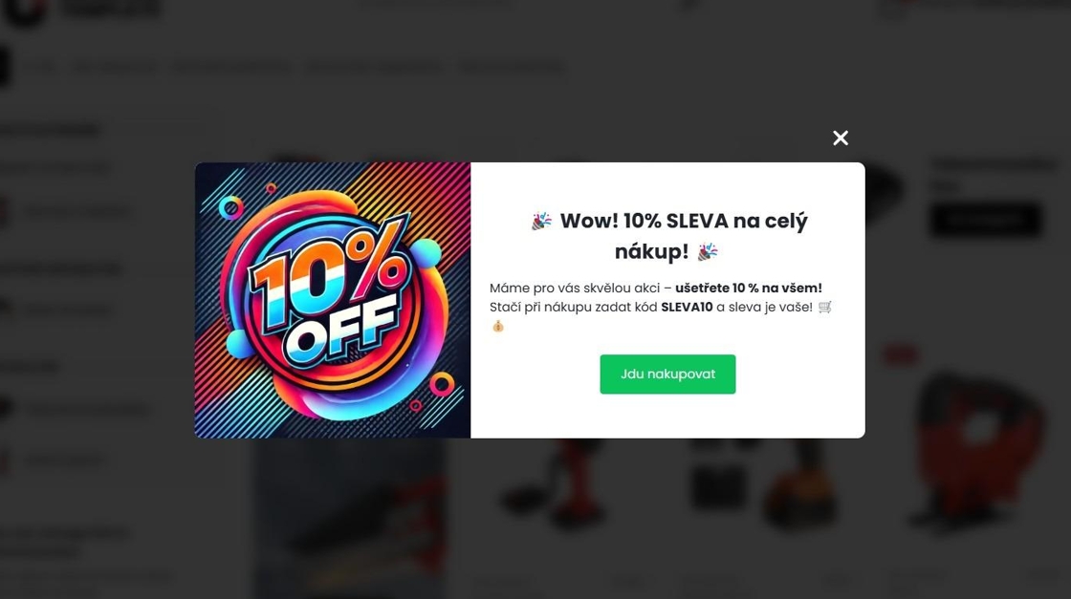Click the bold ušetřete 10 % na všem! text

tap(749, 288)
